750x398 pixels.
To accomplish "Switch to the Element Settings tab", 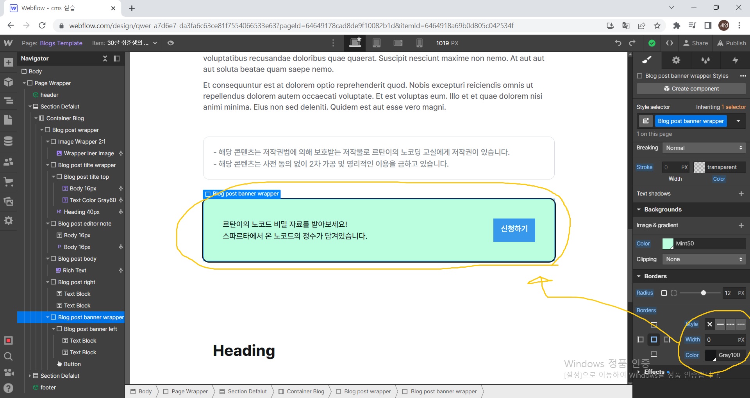I will click(x=676, y=60).
